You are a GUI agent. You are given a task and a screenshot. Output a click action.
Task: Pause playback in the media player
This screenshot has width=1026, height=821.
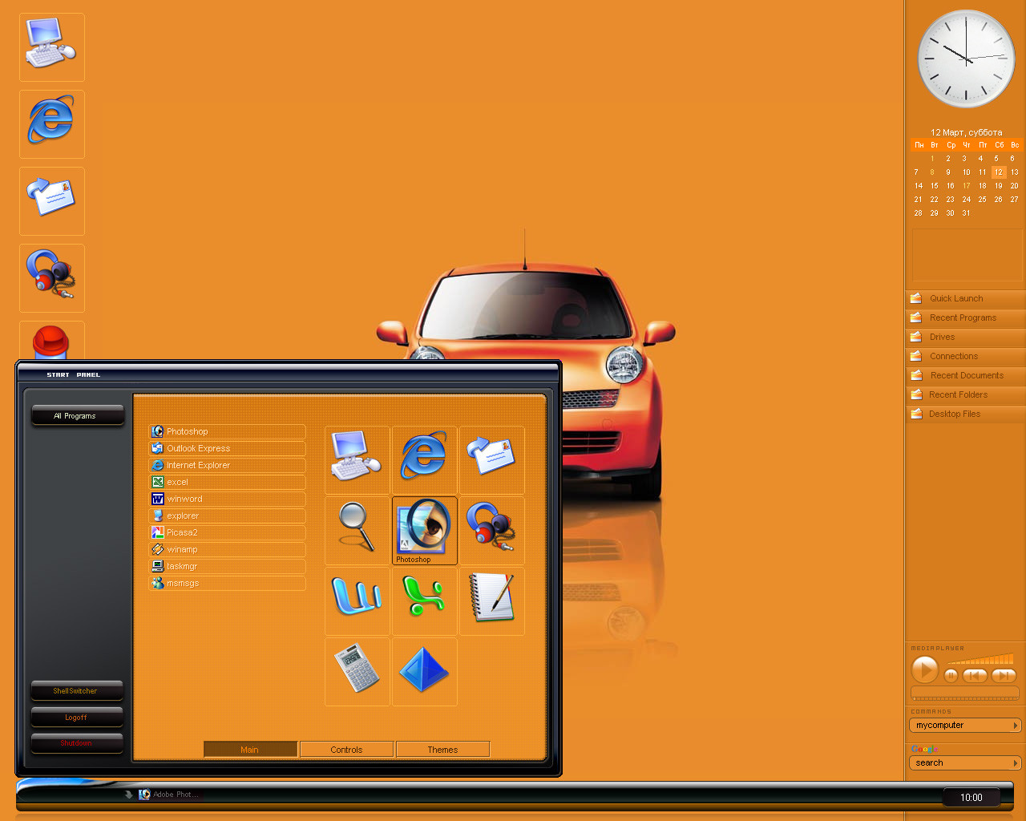click(x=951, y=675)
